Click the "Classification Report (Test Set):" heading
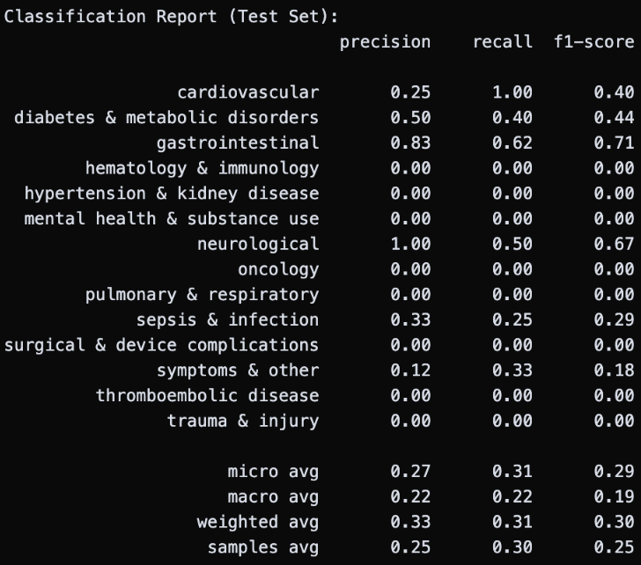 point(172,17)
